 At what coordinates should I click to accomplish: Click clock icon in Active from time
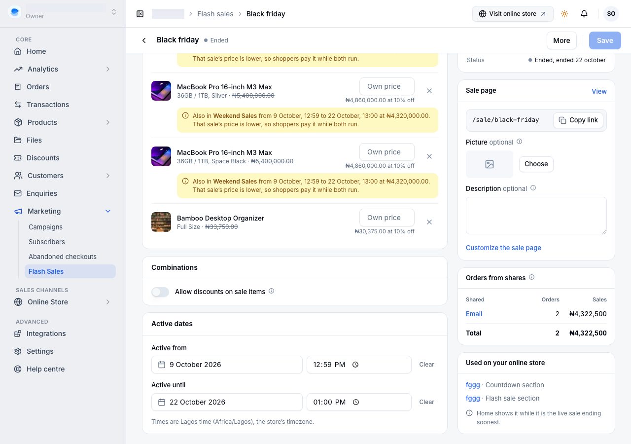355,365
